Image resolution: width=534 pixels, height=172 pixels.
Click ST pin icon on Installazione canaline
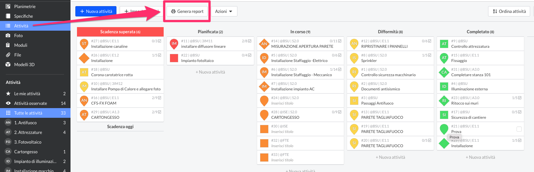tap(84, 44)
